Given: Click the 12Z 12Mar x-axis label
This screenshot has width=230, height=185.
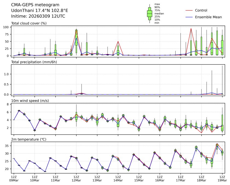Looking at the screenshot, I should point(76,178).
